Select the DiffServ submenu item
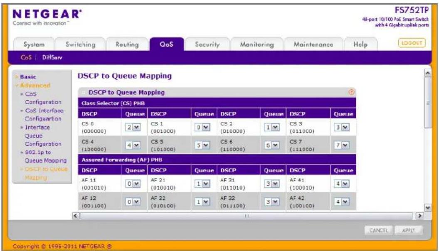Image resolution: width=439 pixels, height=251 pixels. point(52,57)
